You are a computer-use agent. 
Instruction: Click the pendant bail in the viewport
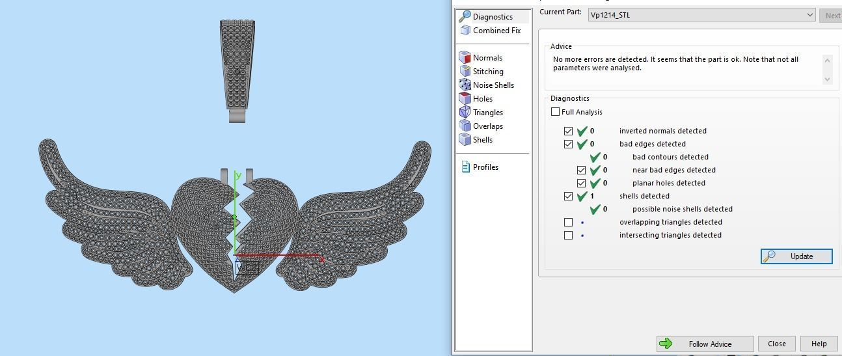tap(238, 70)
